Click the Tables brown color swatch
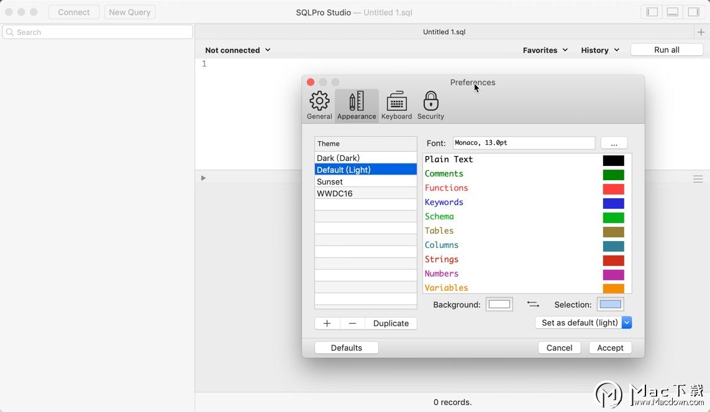This screenshot has height=412, width=710. (613, 231)
